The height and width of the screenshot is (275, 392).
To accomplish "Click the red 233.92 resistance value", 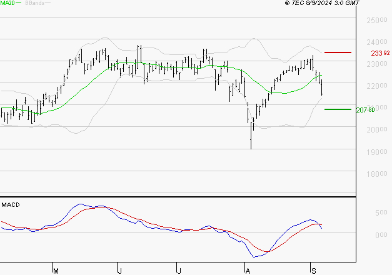I will (x=380, y=53).
